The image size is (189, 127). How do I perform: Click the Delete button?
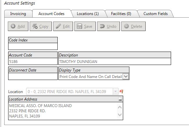133,26
